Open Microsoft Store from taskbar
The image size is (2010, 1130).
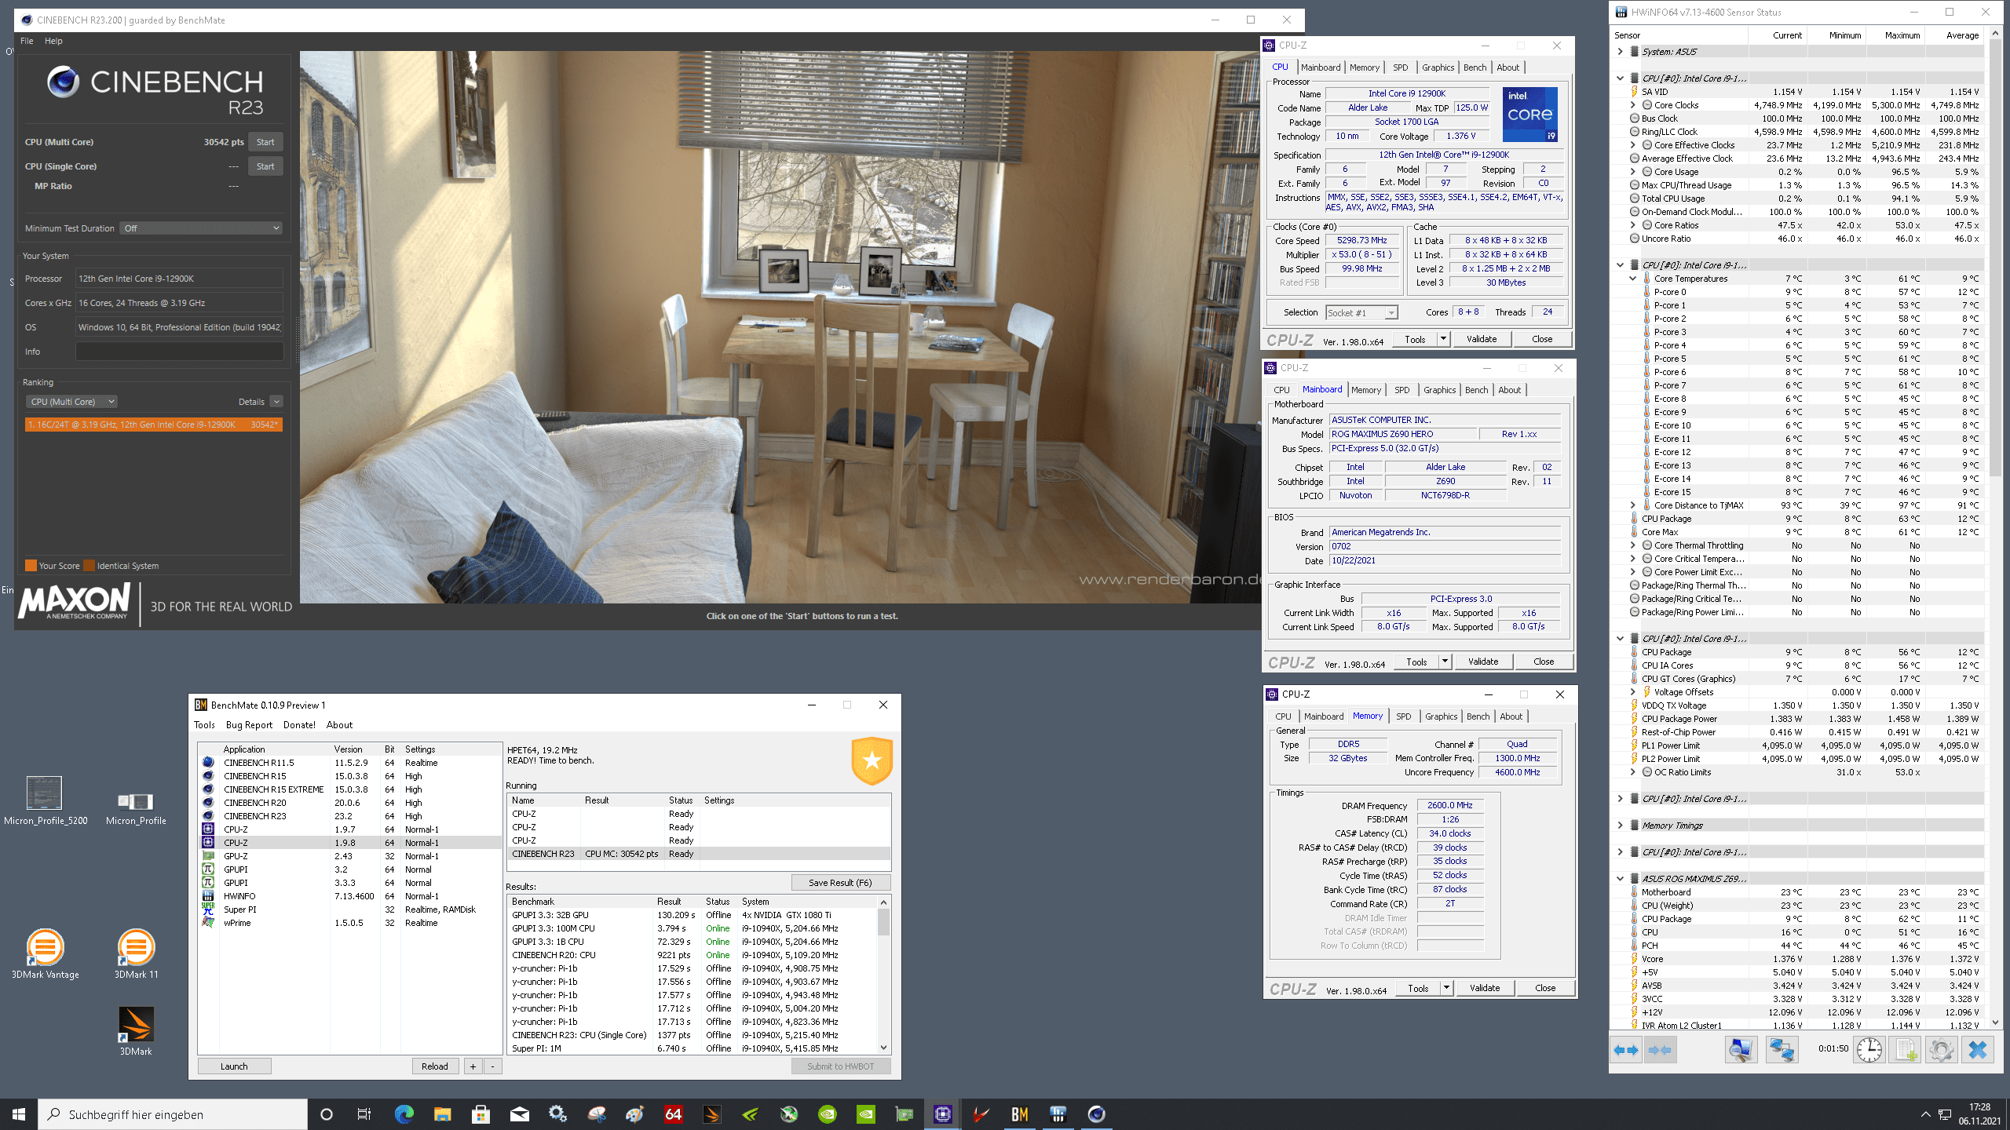(481, 1114)
